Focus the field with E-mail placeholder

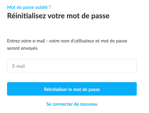72,66
